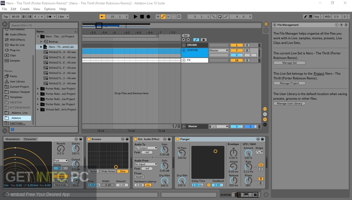Expand the Backup folder
The width and height of the screenshot is (352, 200).
41,41
